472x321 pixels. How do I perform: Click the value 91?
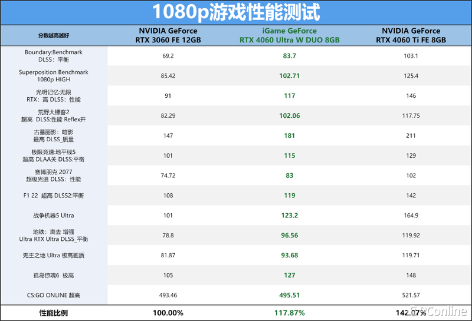(x=168, y=96)
